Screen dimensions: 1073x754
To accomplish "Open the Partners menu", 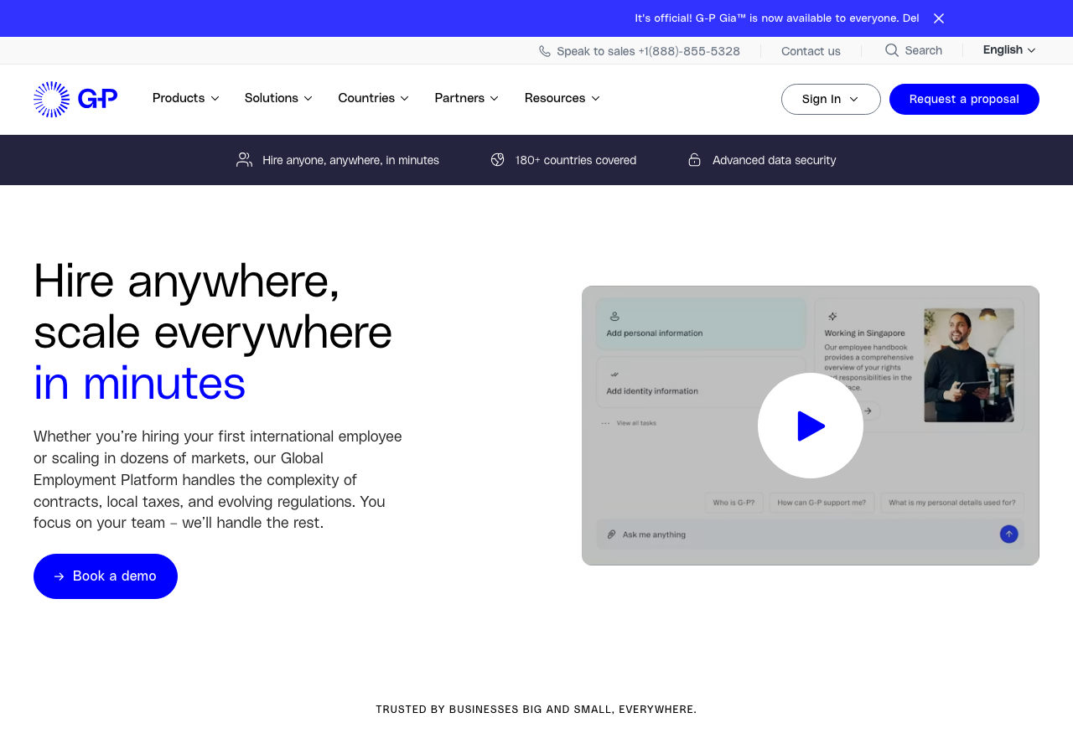I will (x=467, y=98).
